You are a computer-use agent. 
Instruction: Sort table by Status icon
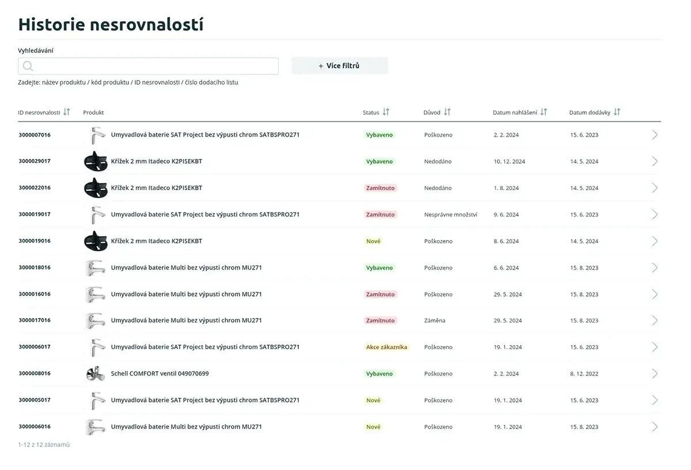click(386, 112)
